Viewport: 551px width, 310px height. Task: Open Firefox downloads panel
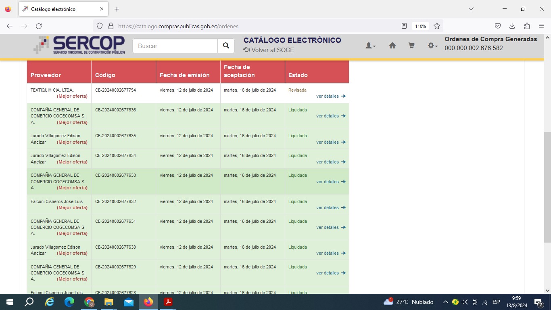512,26
